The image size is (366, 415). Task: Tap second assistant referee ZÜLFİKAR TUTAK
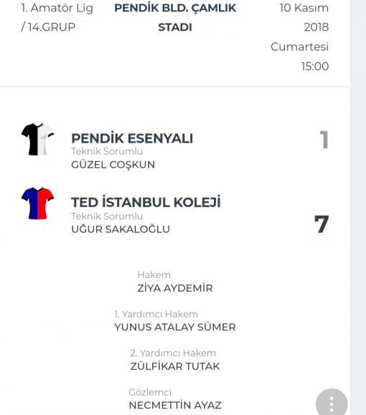coord(175,366)
